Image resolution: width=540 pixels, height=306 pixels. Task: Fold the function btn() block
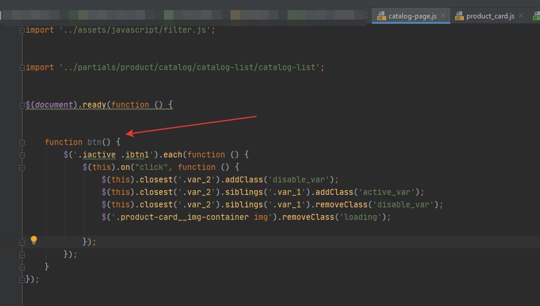(x=22, y=143)
